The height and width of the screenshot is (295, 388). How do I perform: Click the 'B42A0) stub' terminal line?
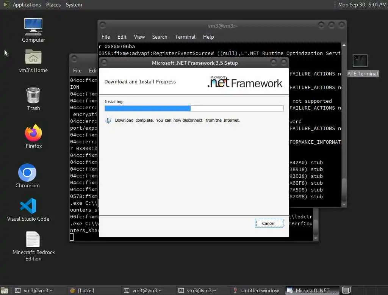[306, 163]
